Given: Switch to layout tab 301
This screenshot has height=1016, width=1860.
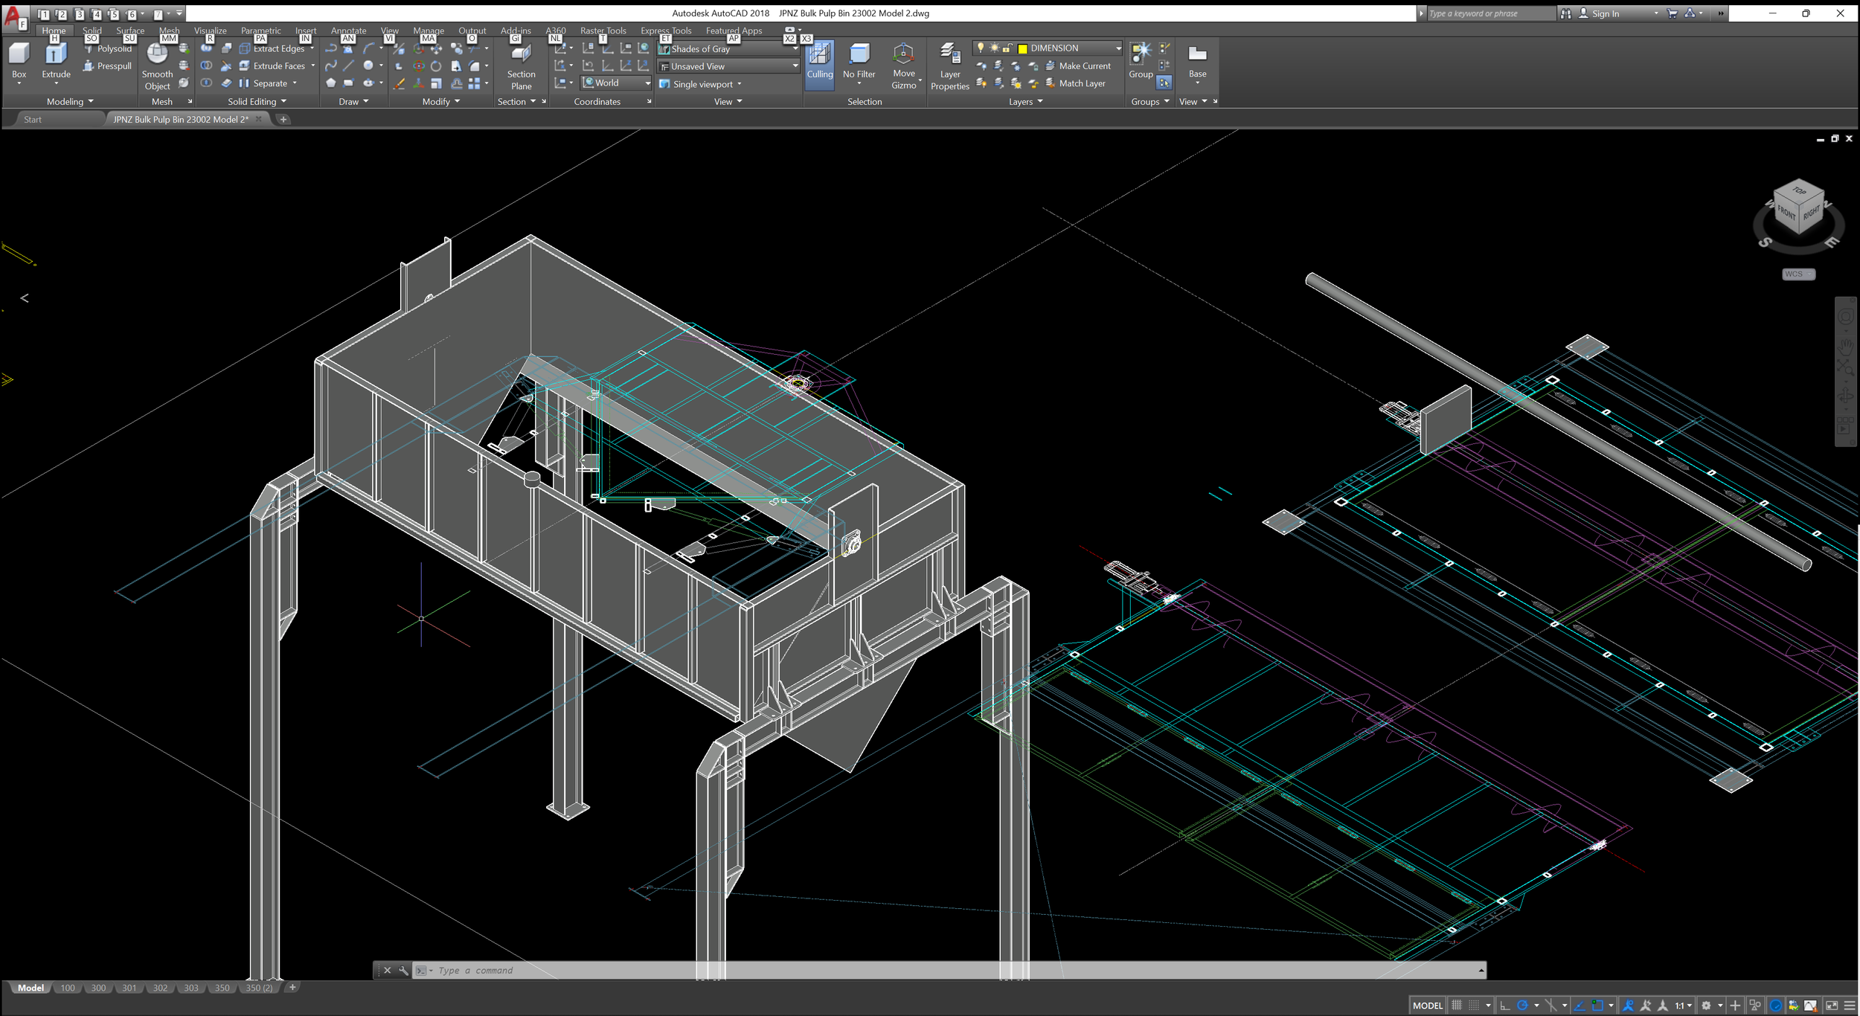Looking at the screenshot, I should [129, 988].
